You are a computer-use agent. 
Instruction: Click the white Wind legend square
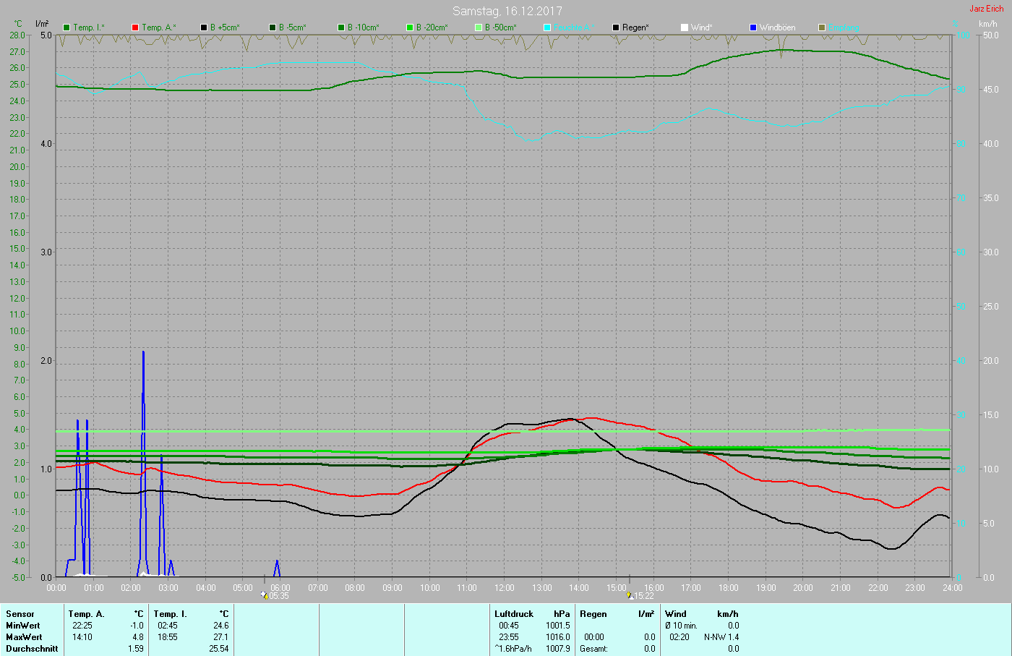coord(685,27)
